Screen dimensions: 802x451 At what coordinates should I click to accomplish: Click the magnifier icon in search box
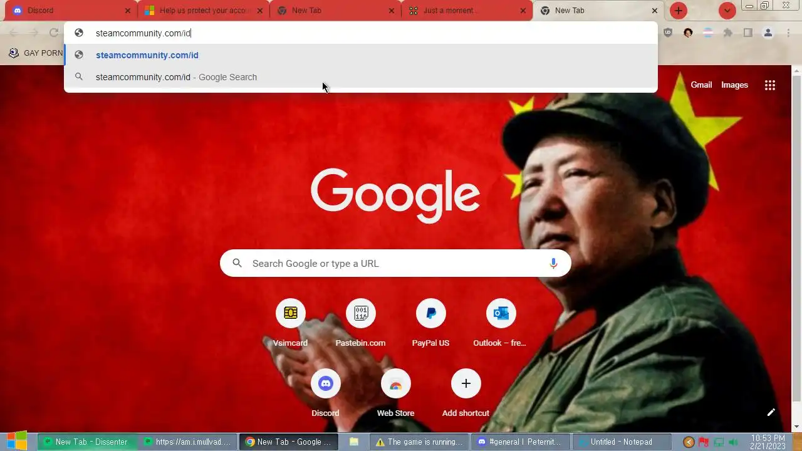pos(237,263)
